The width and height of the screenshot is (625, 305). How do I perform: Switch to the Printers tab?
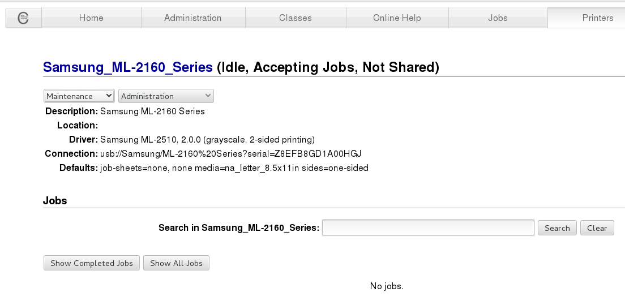point(597,18)
